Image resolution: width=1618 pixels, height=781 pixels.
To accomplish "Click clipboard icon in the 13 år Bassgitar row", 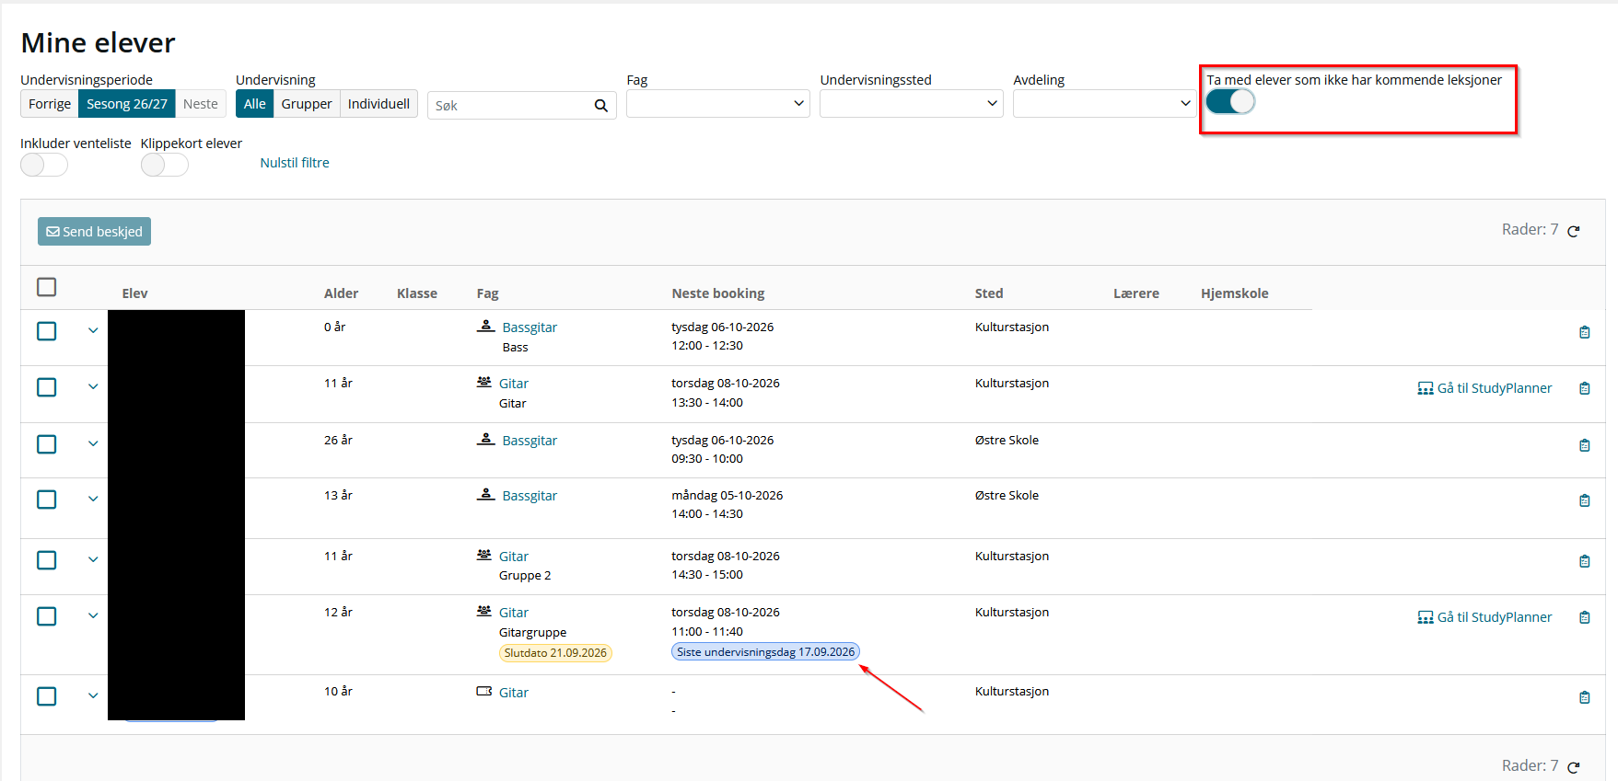I will [1585, 500].
